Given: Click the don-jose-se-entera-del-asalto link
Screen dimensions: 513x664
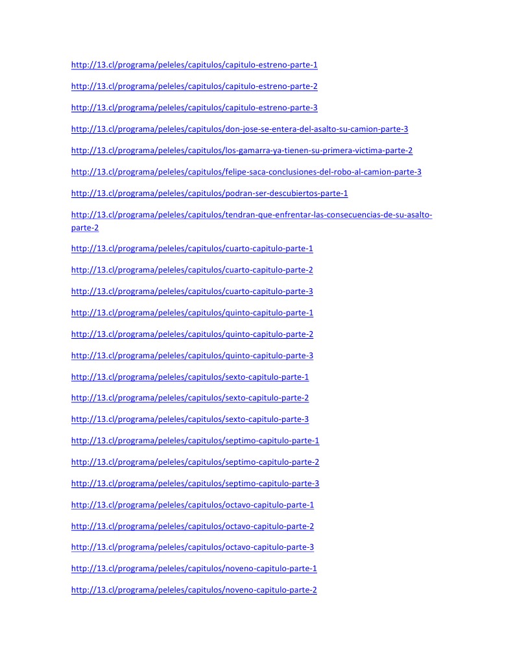Looking at the screenshot, I should tap(239, 129).
